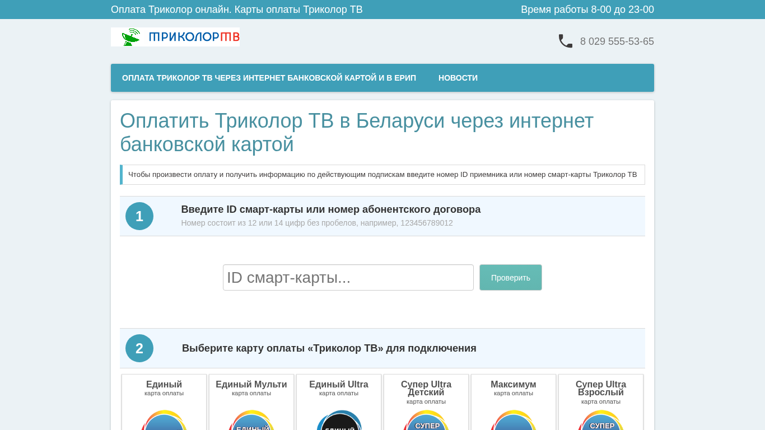This screenshot has height=430, width=765.
Task: Select the Единый payment card title
Action: [164, 385]
